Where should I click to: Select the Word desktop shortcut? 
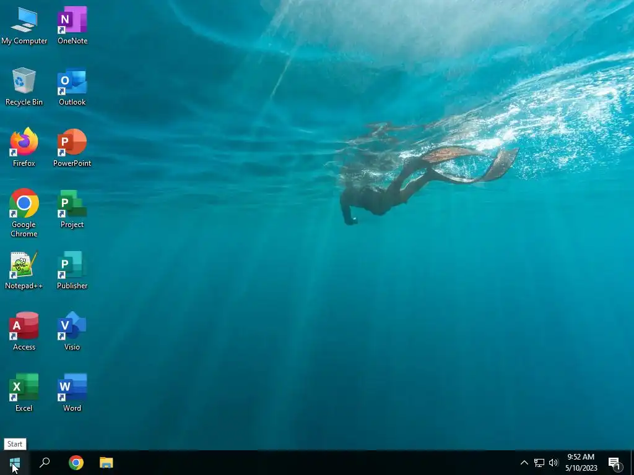click(72, 393)
